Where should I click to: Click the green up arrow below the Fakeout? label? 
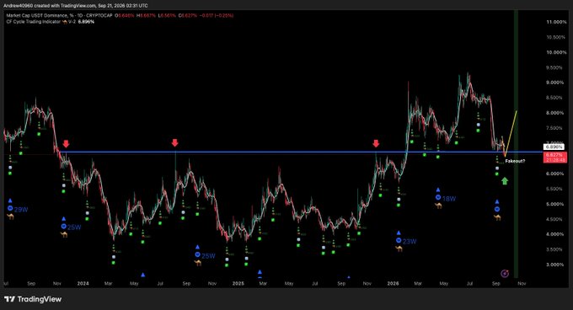(x=505, y=180)
